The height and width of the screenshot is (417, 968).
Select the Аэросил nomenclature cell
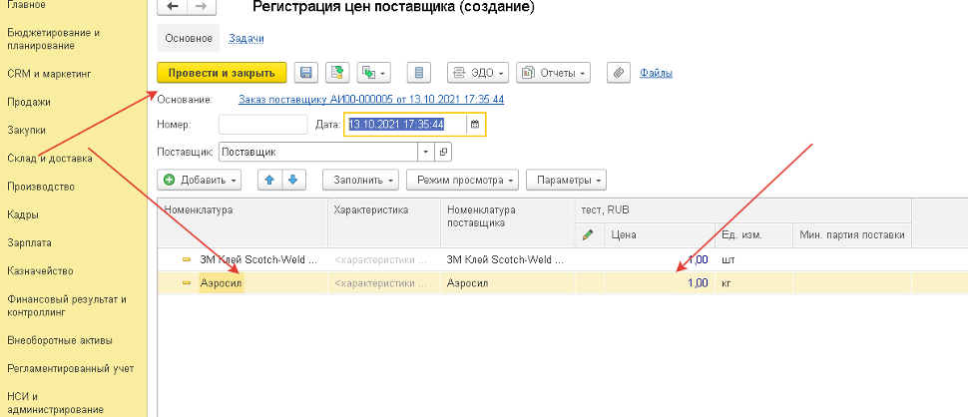[242, 283]
